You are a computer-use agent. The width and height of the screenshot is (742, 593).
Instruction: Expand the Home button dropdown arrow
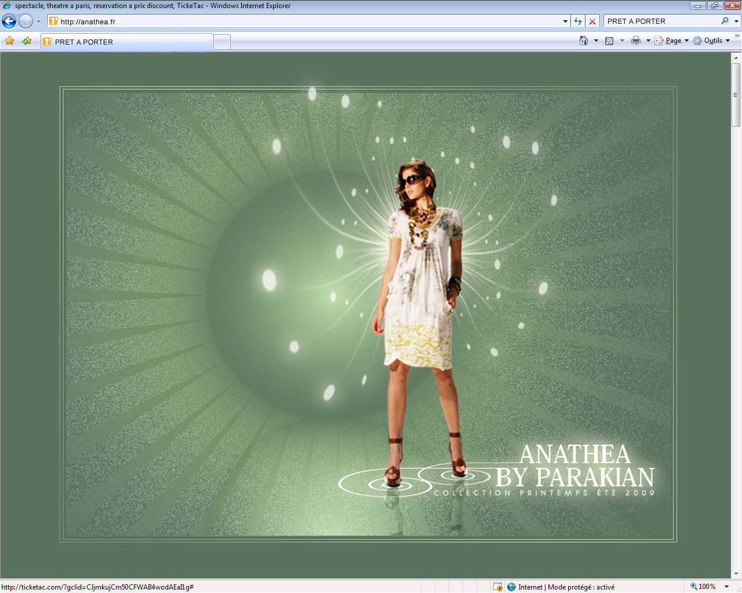596,41
